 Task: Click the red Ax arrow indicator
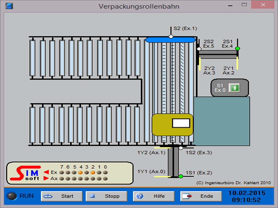pyautogui.click(x=46, y=179)
